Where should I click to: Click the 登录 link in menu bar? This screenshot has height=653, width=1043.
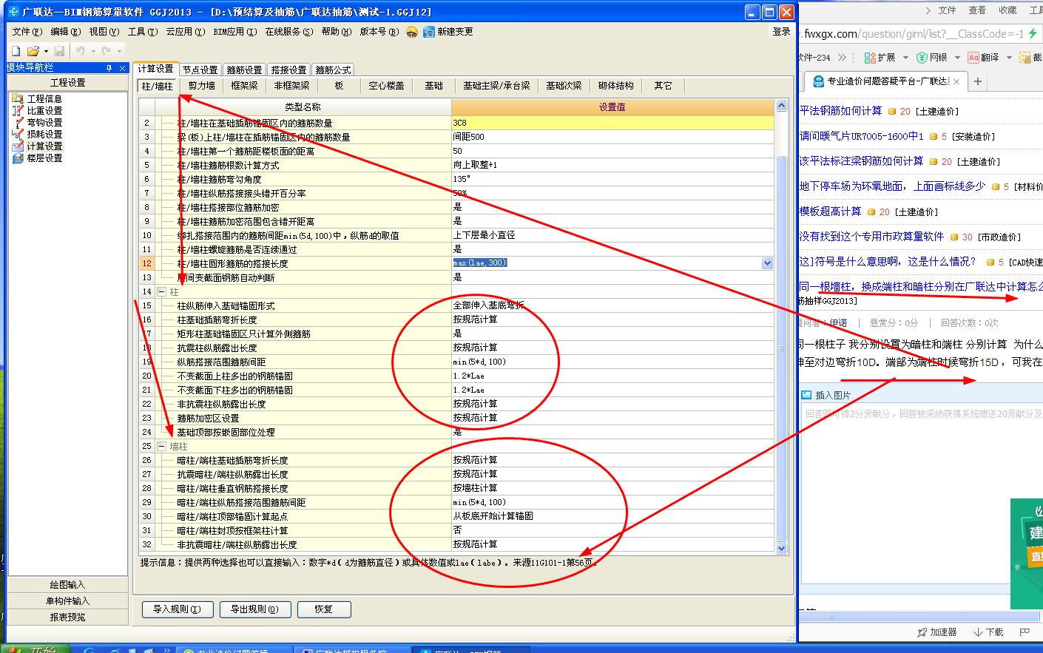[782, 32]
